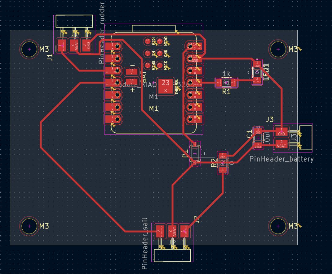Click XIAO module pad 1 on left row
This screenshot has width=332, height=274.
pos(113,46)
